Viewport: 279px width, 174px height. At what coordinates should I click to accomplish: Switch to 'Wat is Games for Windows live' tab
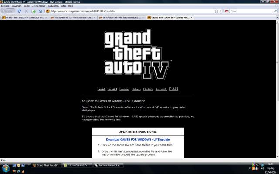[73, 17]
